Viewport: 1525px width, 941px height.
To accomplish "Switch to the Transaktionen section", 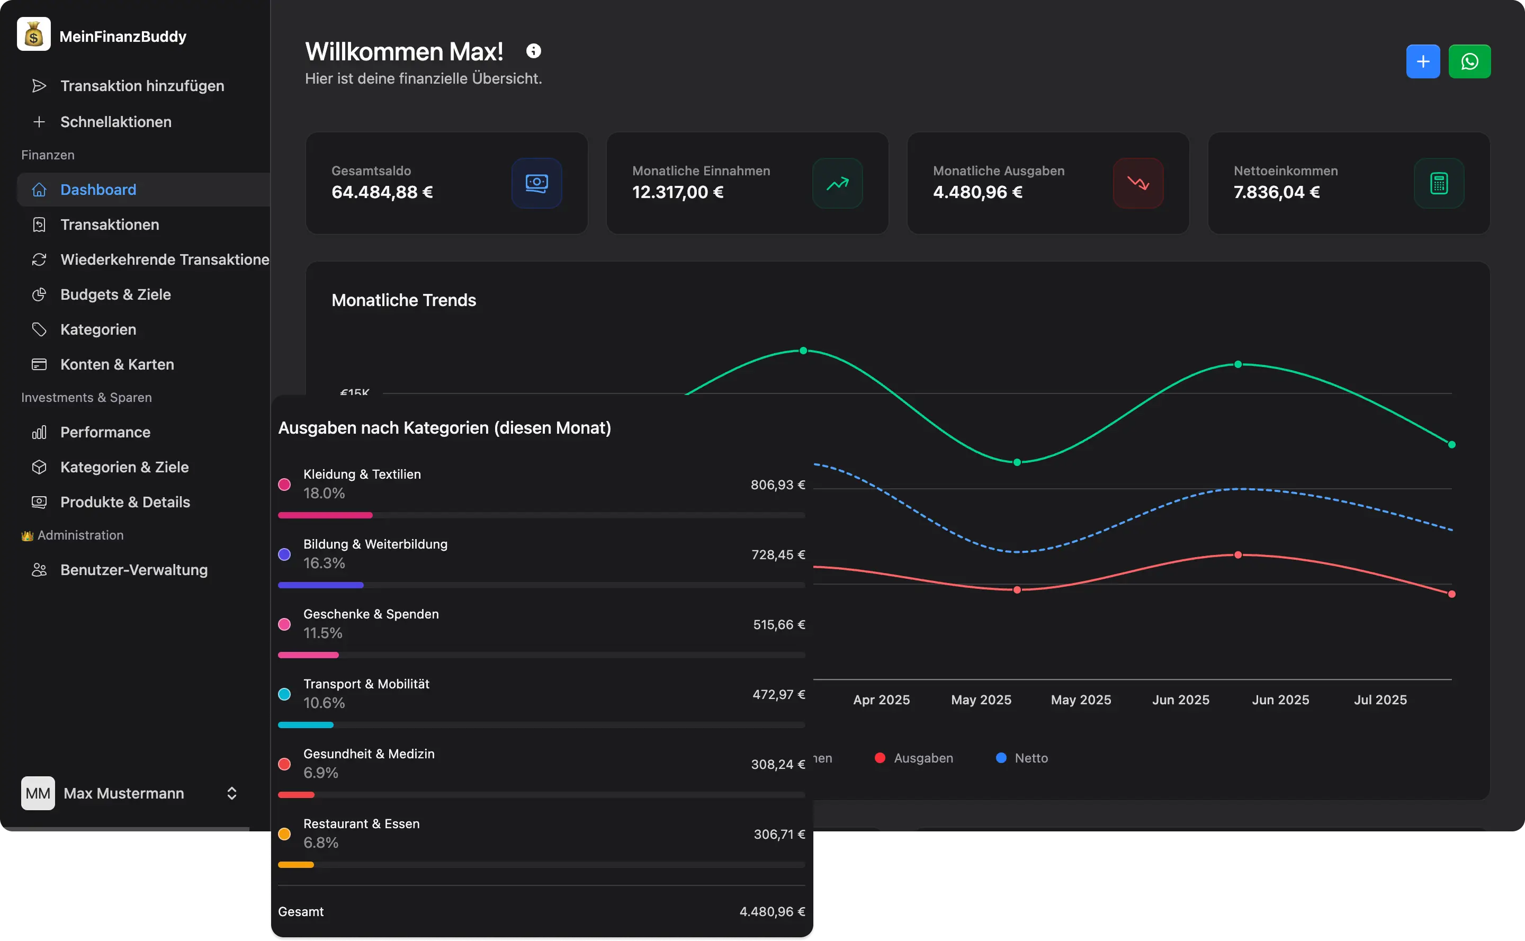I will coord(110,225).
